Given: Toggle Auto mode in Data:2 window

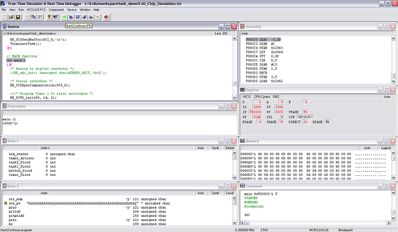Looking at the screenshot, I should tap(201, 193).
